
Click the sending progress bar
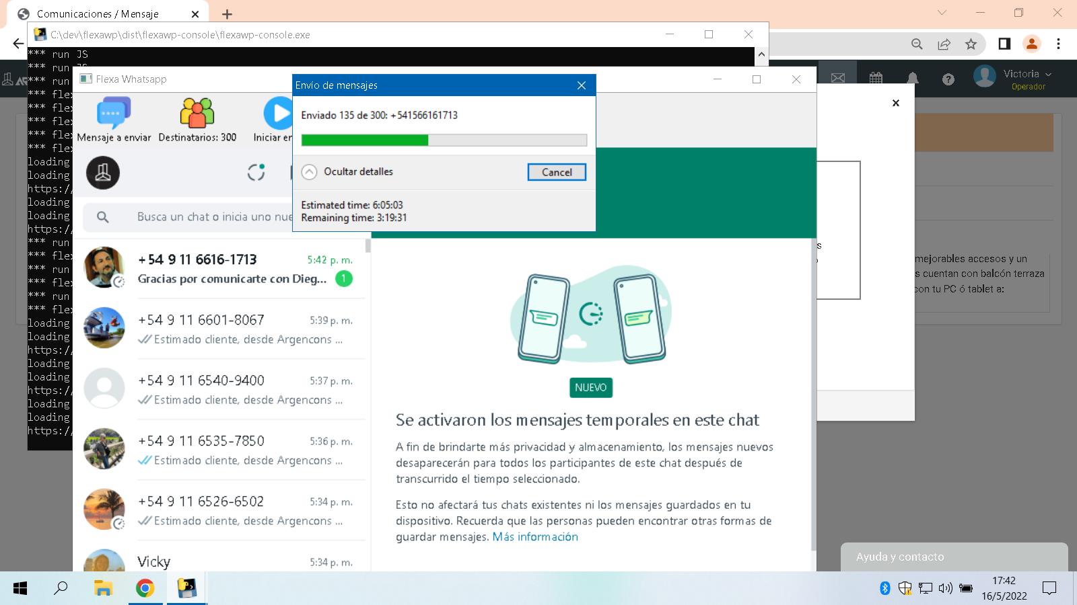click(444, 140)
